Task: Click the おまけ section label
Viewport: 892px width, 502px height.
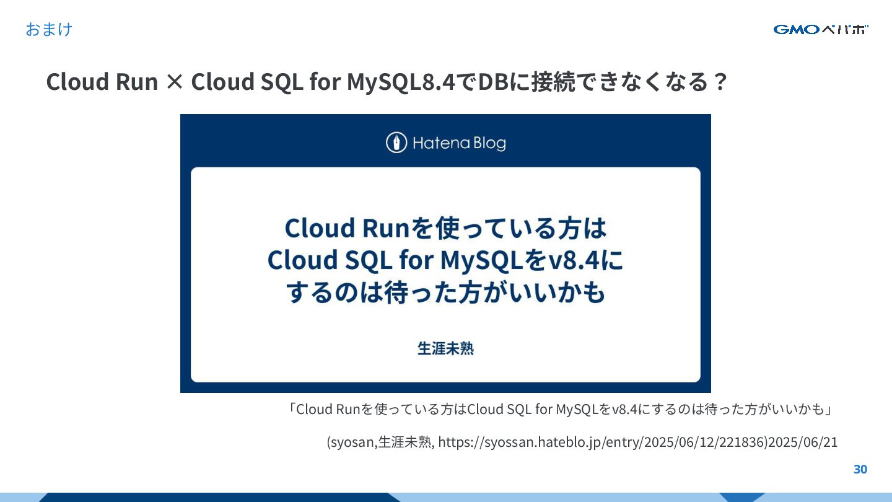Action: [x=49, y=29]
